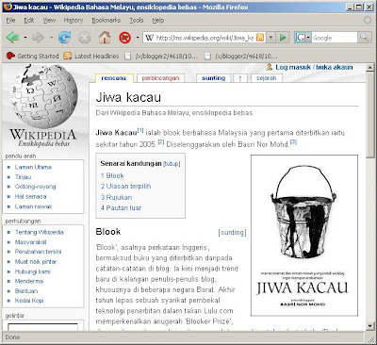Open the Laman Utama sidebar link

coord(33,167)
